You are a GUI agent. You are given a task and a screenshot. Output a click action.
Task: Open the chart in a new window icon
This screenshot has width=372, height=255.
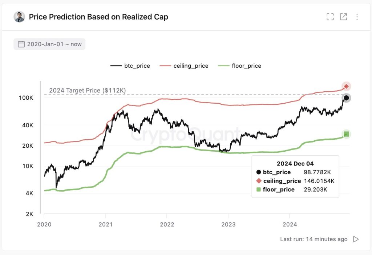pyautogui.click(x=343, y=16)
